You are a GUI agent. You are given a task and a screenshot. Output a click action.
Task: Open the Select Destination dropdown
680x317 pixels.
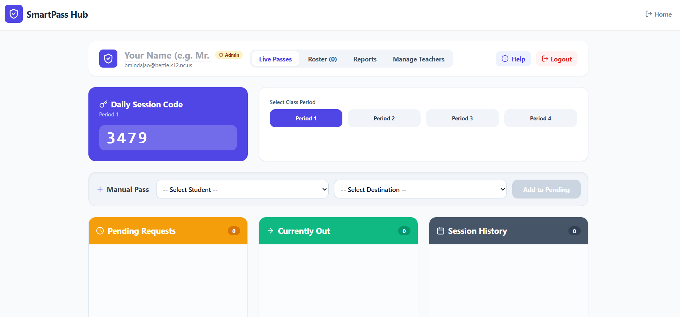point(420,189)
